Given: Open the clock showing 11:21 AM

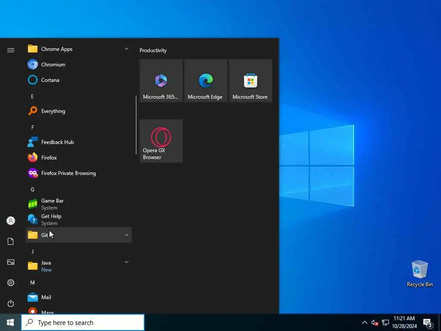Looking at the screenshot, I should click(x=404, y=322).
